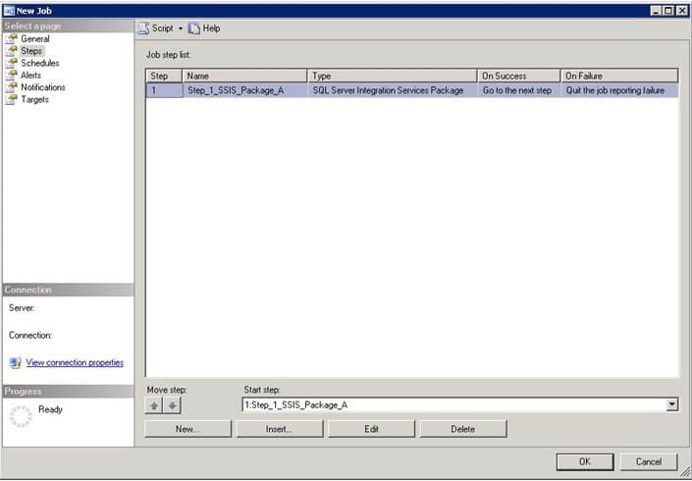Viewport: 692px width, 481px height.
Task: Click the Schedules page icon
Action: click(x=12, y=64)
